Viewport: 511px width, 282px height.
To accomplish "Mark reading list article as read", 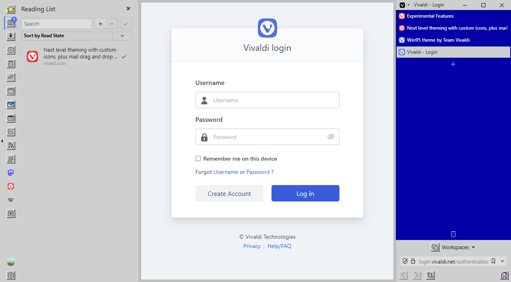I will coord(124,57).
